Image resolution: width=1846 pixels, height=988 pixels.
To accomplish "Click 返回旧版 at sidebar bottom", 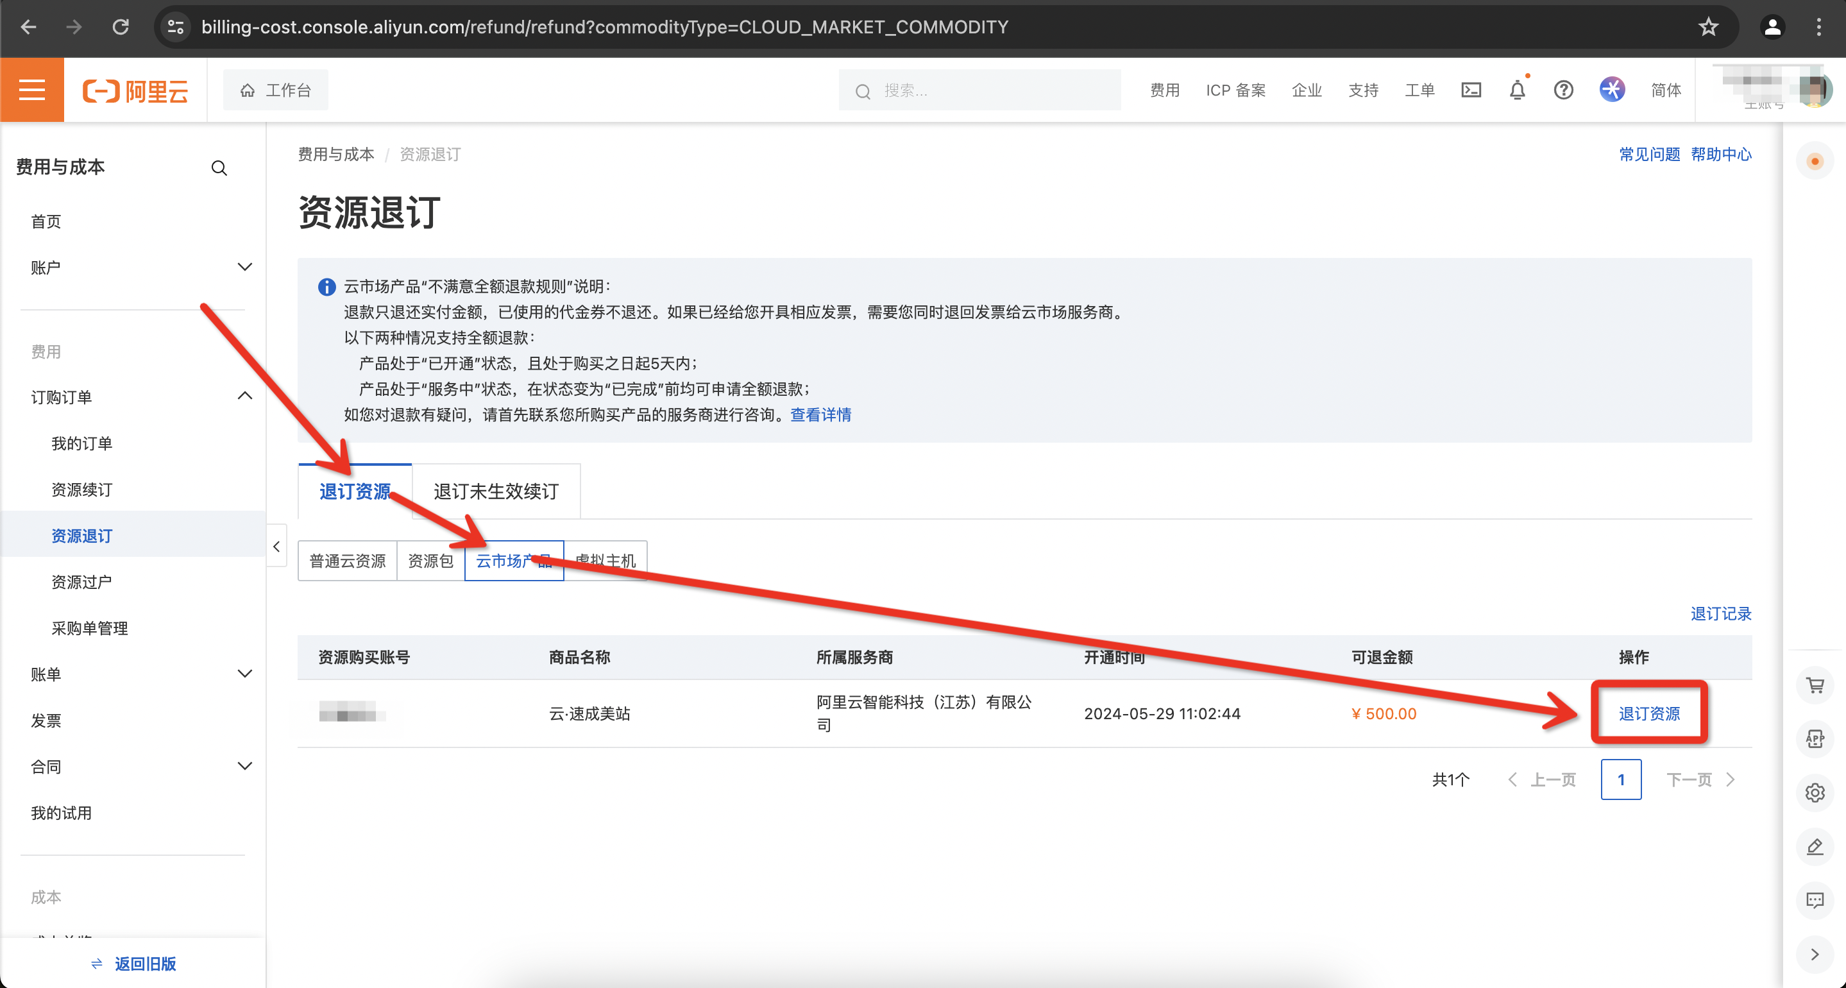I will [133, 964].
